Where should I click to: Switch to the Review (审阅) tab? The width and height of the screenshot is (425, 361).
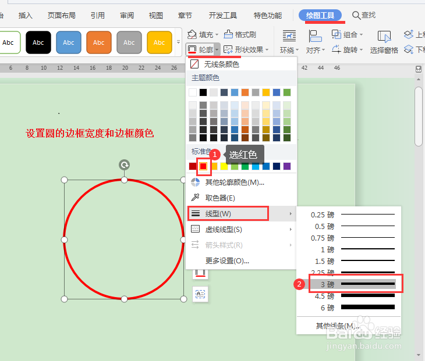click(x=127, y=16)
